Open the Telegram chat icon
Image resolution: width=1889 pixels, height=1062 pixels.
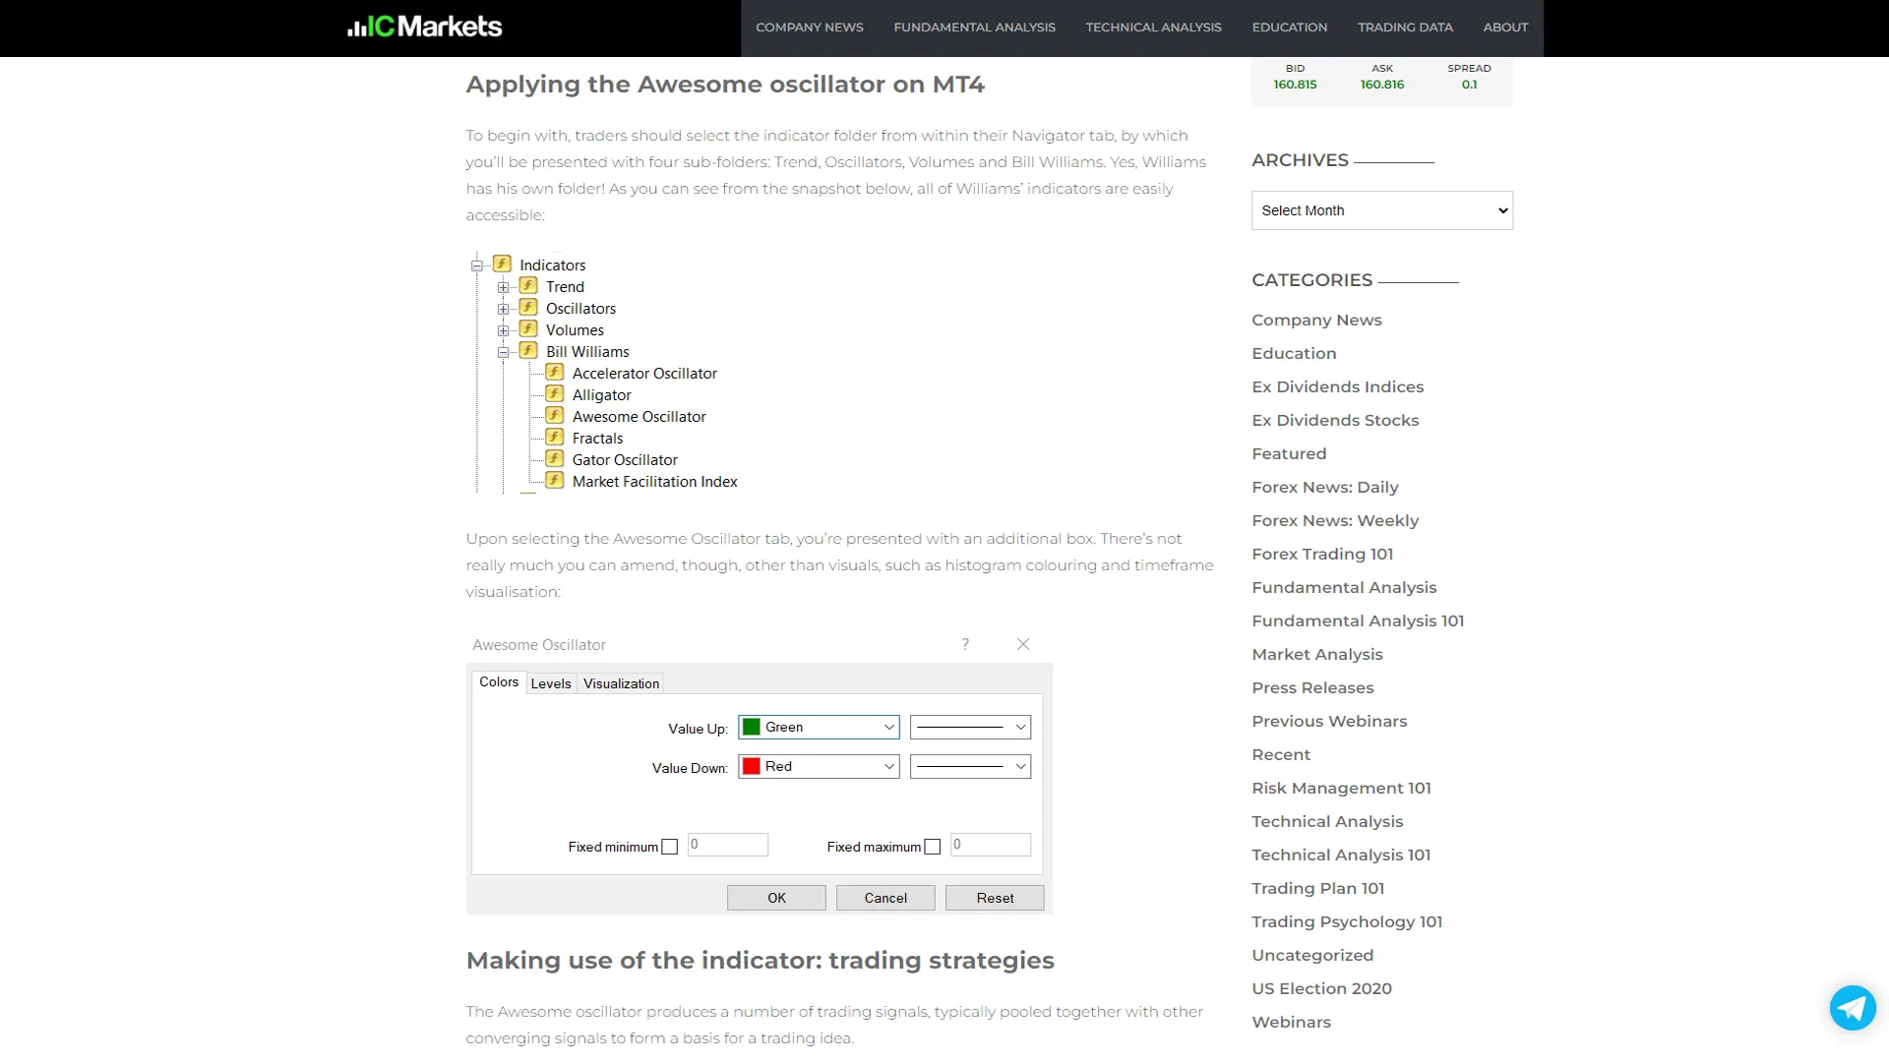(1853, 1008)
